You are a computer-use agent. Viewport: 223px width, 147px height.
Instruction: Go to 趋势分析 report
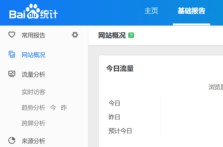33,108
